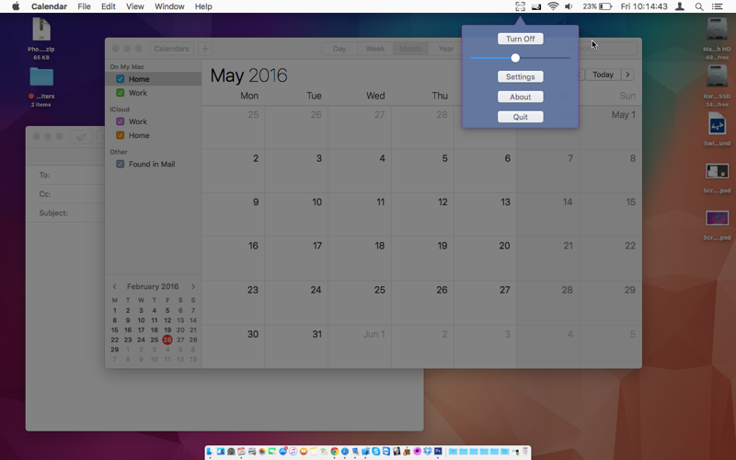Uncheck Work calendar under On My Mac
Screen dimensions: 736x460
coord(121,93)
